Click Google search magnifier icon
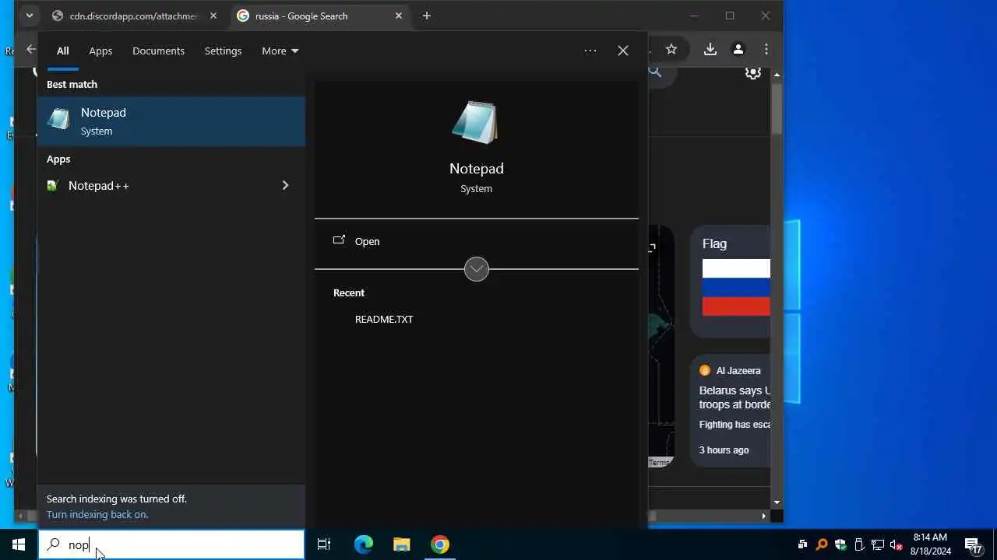 point(655,72)
